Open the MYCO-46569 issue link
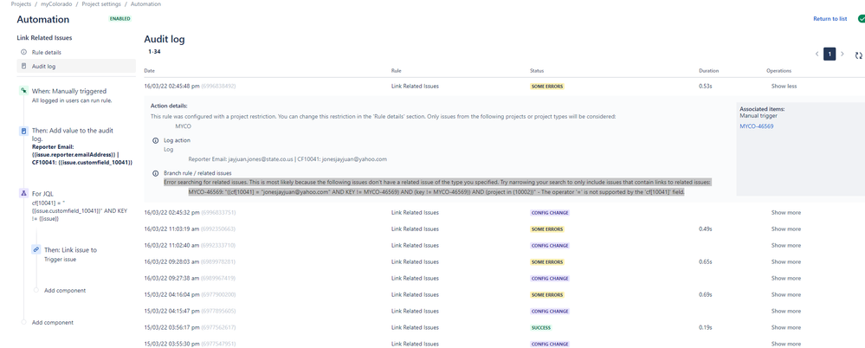This screenshot has height=348, width=865. 756,126
